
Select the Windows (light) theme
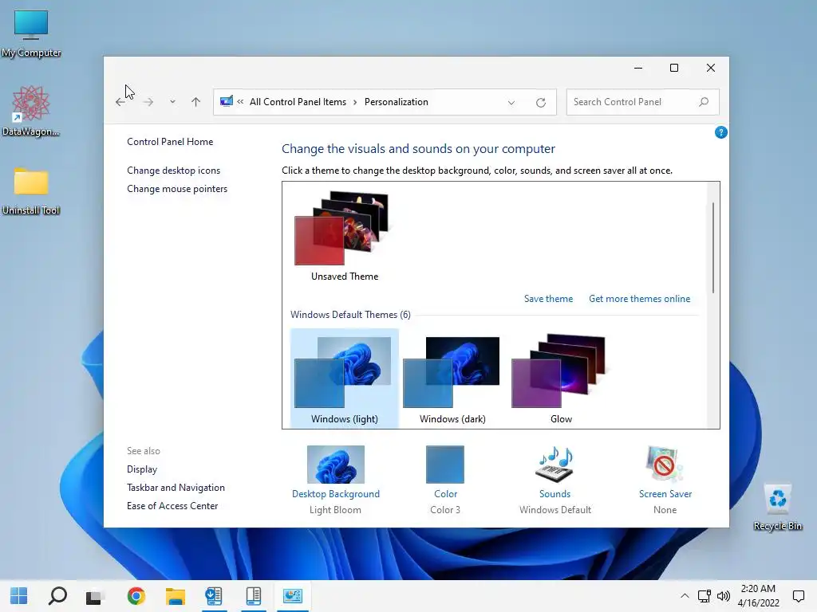tap(345, 379)
